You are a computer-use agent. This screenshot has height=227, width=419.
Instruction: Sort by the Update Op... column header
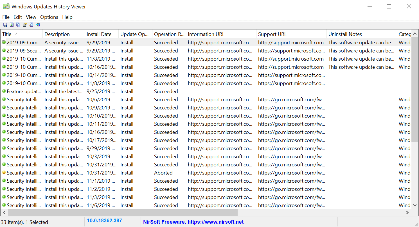pos(135,34)
